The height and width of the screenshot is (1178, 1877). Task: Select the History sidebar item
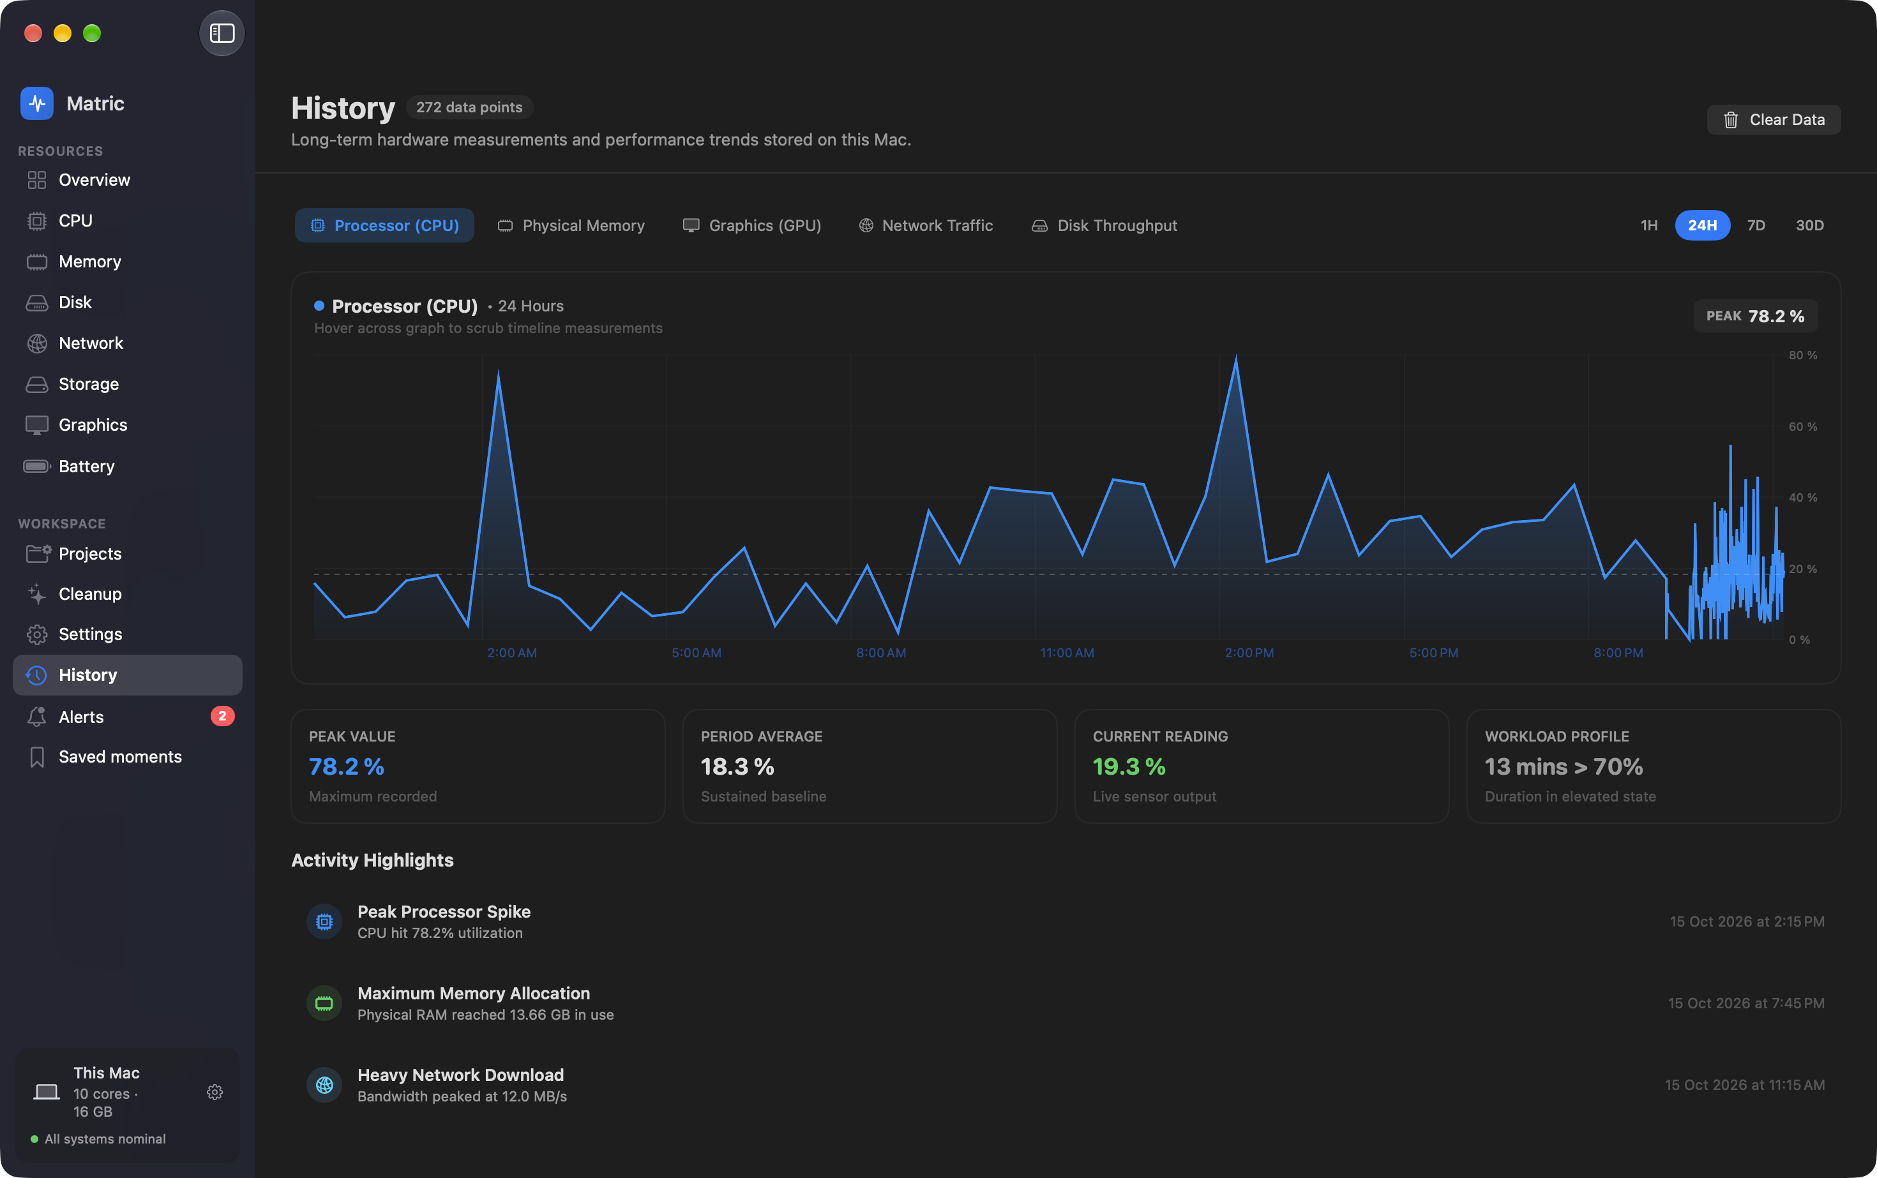[128, 675]
